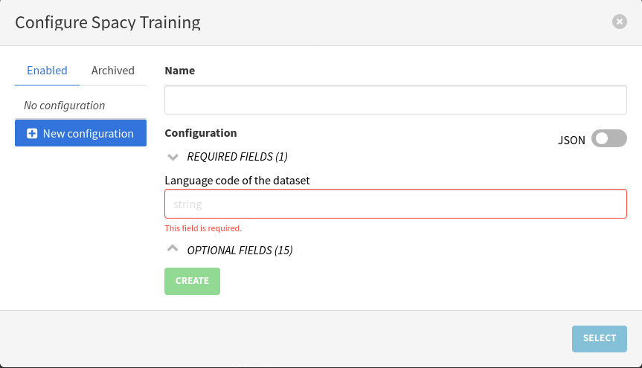The image size is (642, 368).
Task: Focus the Name input field
Action: point(396,100)
